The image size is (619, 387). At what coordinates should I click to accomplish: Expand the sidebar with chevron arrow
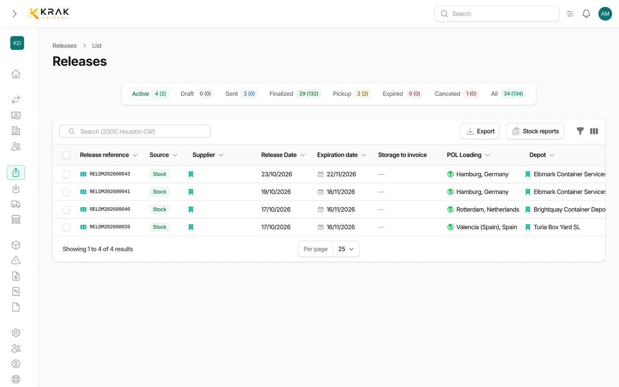coord(14,14)
